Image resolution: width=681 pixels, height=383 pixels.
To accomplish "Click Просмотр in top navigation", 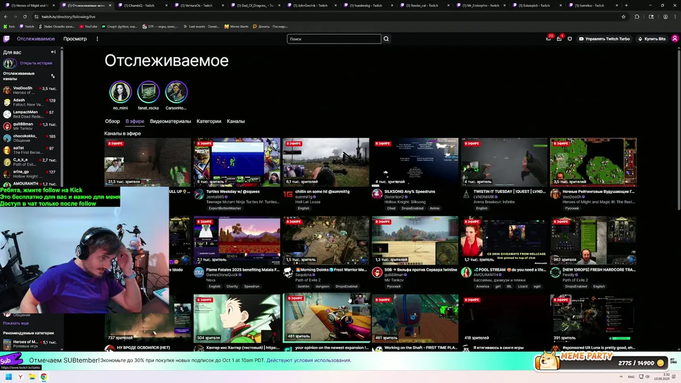I will pyautogui.click(x=75, y=39).
